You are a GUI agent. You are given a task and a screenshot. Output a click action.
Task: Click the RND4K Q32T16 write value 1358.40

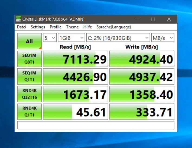click(x=142, y=94)
